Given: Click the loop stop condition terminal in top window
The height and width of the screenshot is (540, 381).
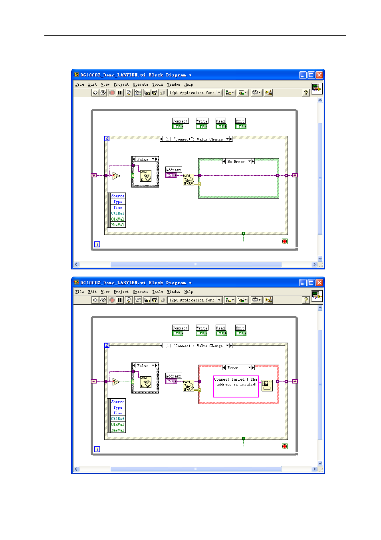Looking at the screenshot, I should (x=285, y=241).
